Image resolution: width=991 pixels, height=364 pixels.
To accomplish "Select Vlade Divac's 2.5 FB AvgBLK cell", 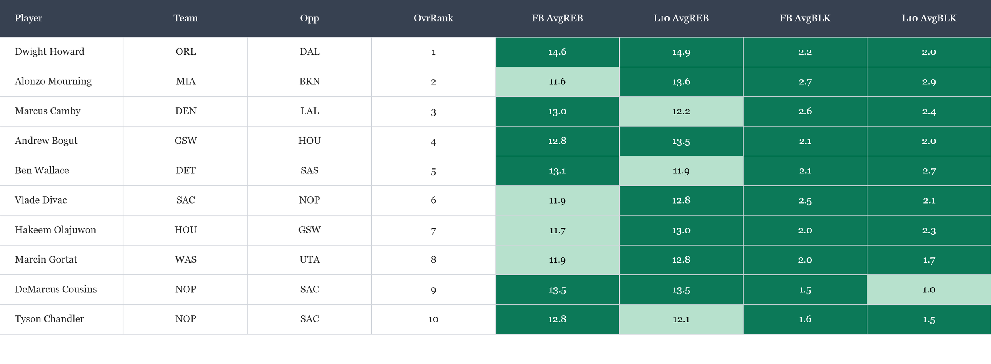I will (805, 200).
